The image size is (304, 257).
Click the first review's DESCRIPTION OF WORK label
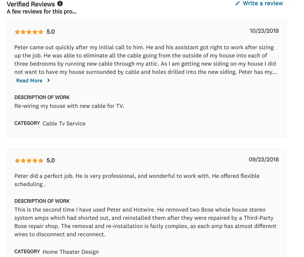(42, 97)
